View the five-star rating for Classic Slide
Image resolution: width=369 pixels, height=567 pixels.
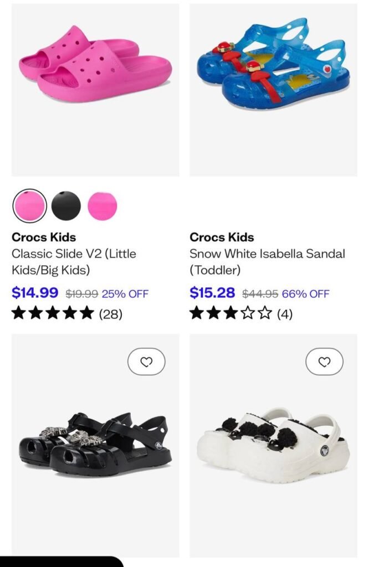[53, 313]
